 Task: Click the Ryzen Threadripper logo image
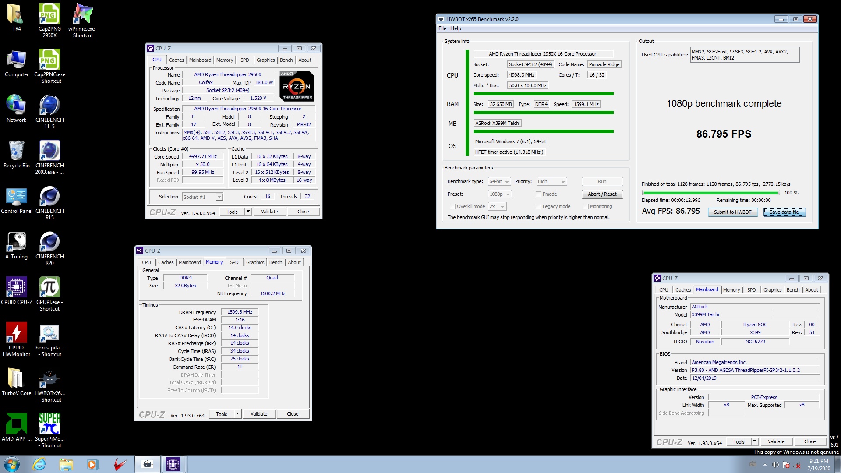coord(297,86)
